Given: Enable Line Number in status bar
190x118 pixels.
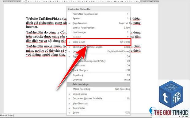Looking at the screenshot, I should click(99, 32).
